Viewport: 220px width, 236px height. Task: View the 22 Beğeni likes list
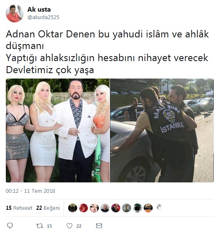48,208
